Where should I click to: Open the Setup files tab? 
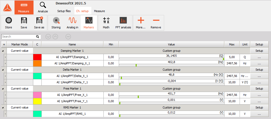[x=64, y=11]
